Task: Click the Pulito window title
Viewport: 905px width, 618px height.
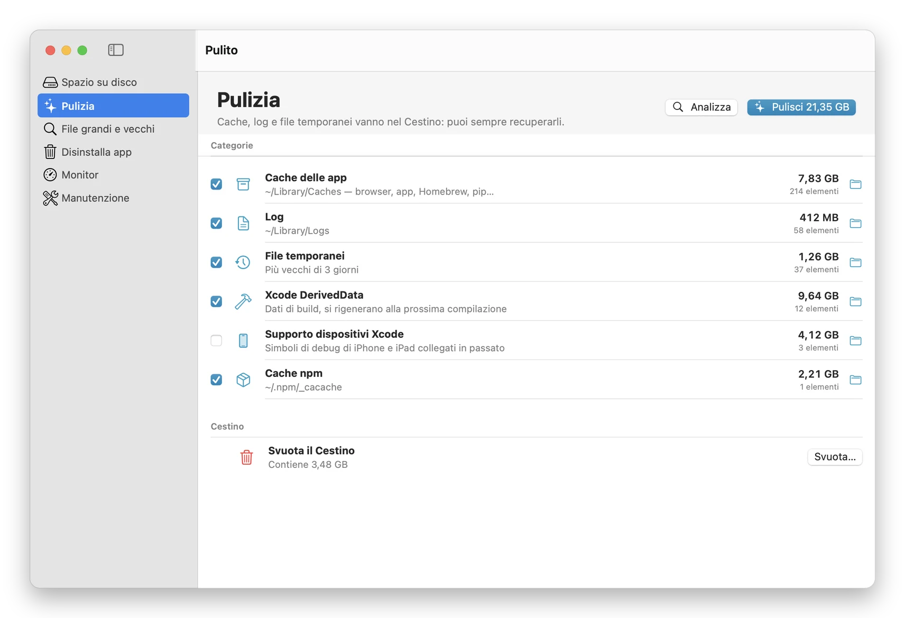Action: [221, 50]
